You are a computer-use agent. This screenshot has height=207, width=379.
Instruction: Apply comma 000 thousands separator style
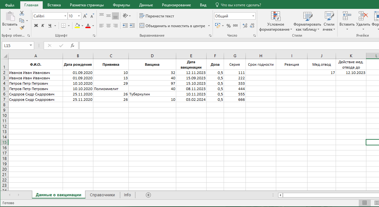click(x=235, y=26)
